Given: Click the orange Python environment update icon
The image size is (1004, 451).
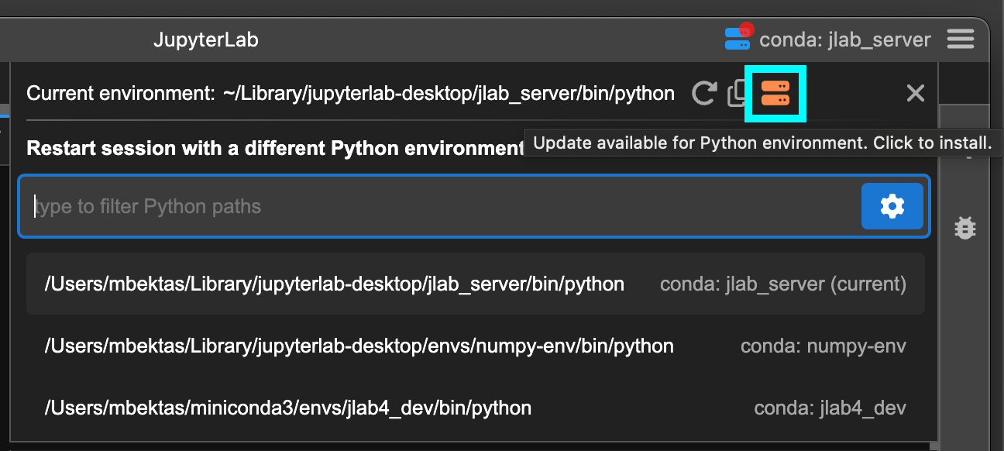Looking at the screenshot, I should coord(775,94).
